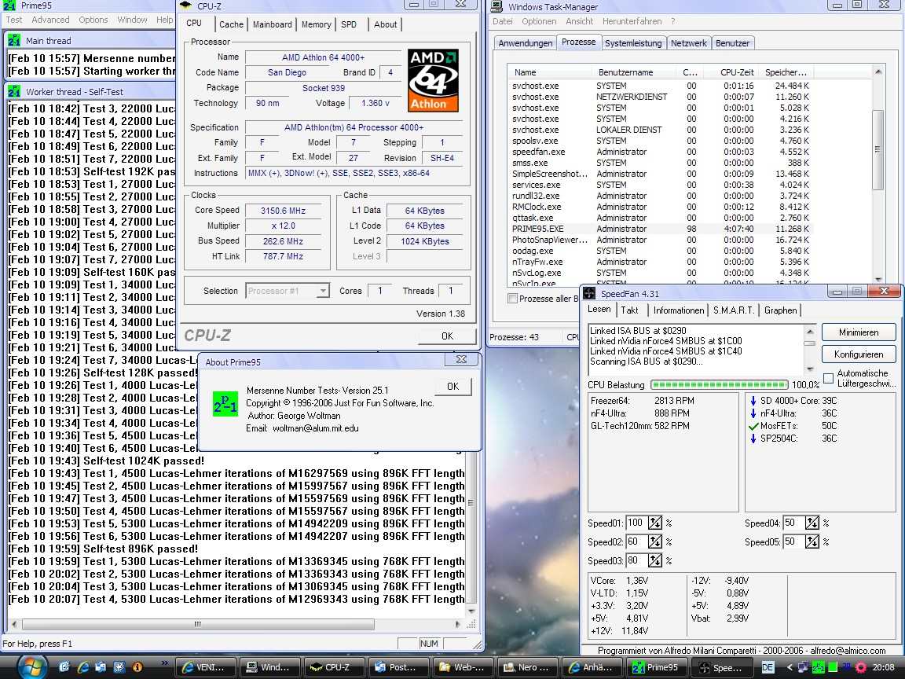The image size is (905, 679).
Task: Open the Ansicht menu in Task-Manager
Action: coord(580,21)
